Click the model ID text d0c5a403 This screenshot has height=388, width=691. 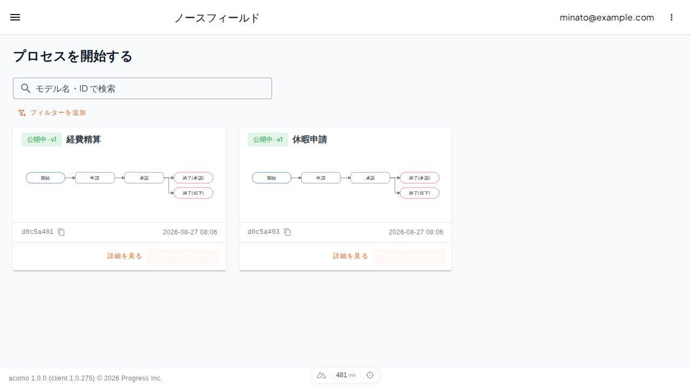[264, 232]
